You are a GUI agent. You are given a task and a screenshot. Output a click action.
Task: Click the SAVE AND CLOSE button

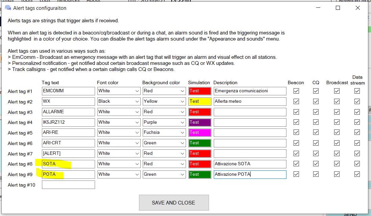174,203
